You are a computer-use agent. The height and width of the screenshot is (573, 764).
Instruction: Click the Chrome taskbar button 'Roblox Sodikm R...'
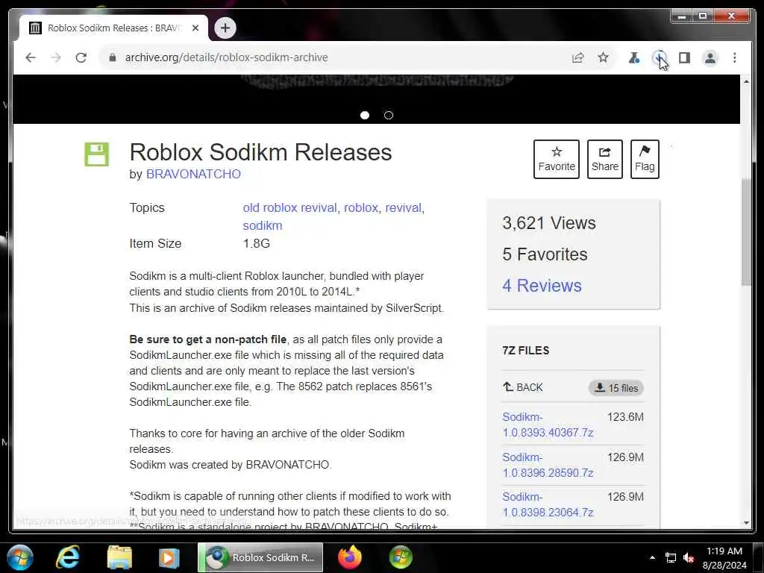(x=260, y=557)
